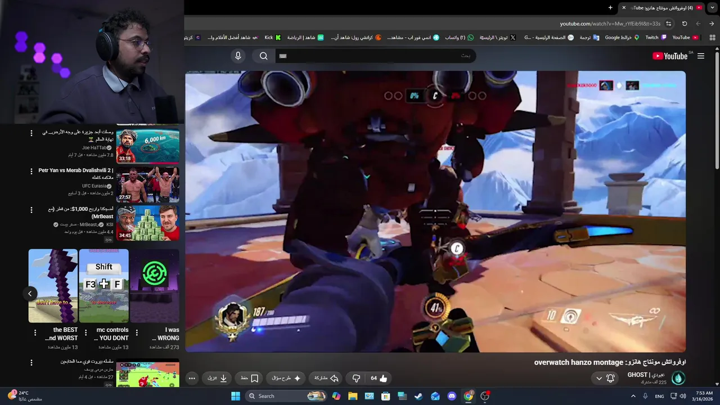Open options for 'mc controls' short
The width and height of the screenshot is (720, 405).
(x=85, y=332)
